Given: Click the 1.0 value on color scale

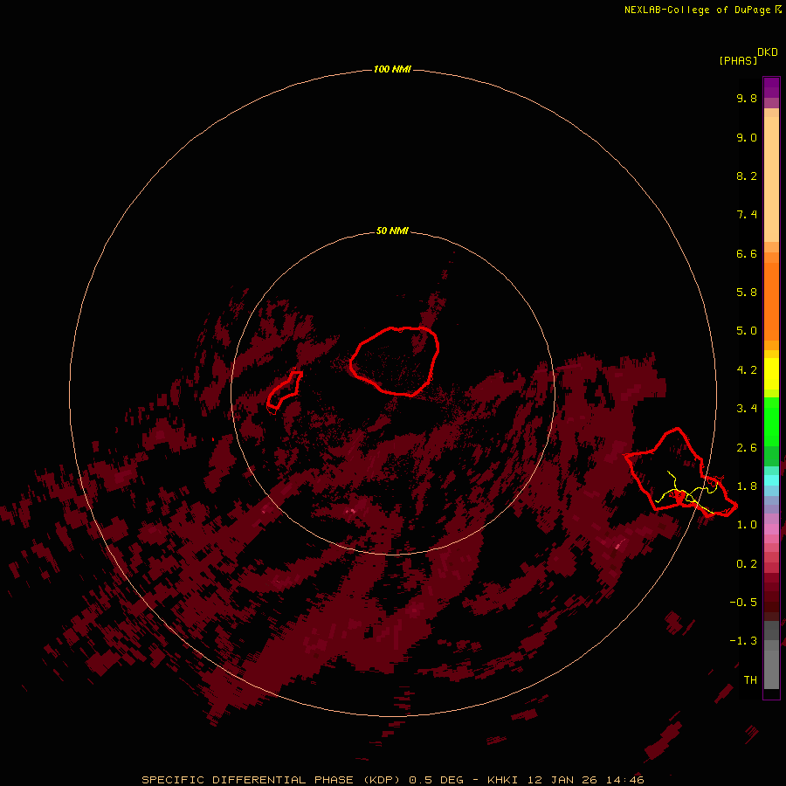Looking at the screenshot, I should click(747, 525).
